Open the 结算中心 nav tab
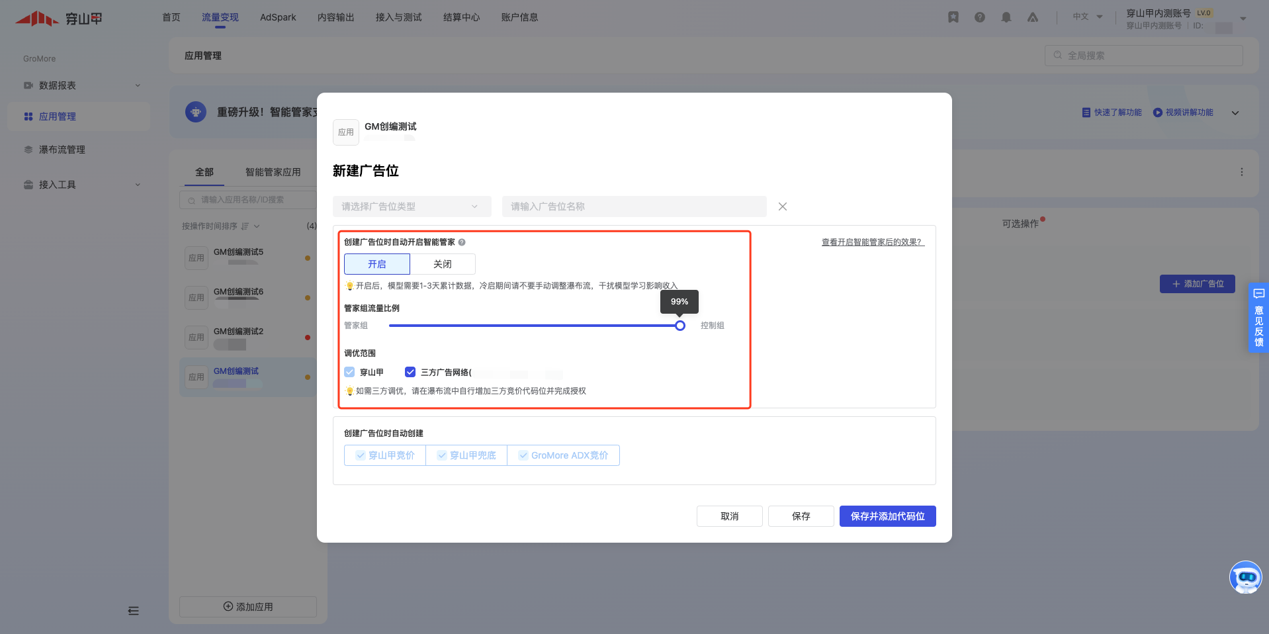The width and height of the screenshot is (1269, 634). coord(462,17)
